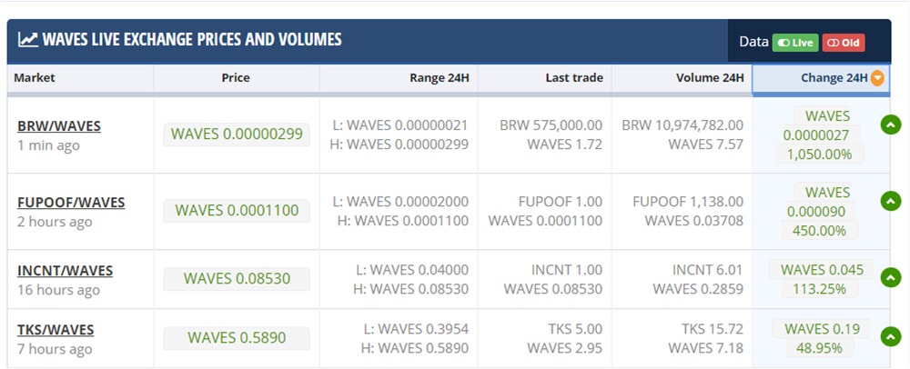Click WAVES 2.95 last trade value
Image resolution: width=910 pixels, height=369 pixels.
click(x=565, y=349)
